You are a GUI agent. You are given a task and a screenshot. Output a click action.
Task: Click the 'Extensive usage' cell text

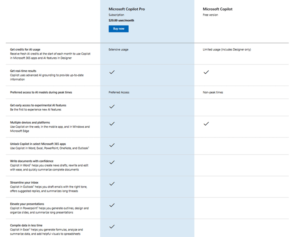click(x=118, y=49)
